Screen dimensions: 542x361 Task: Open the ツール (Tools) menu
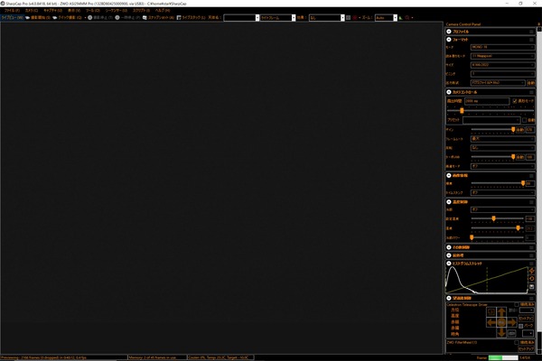point(93,11)
